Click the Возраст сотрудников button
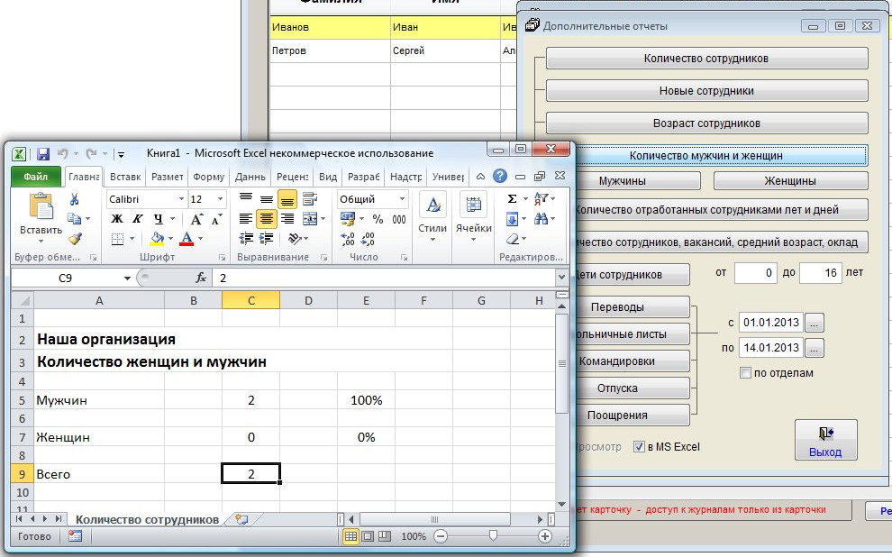Screen dimensions: 892x557 point(706,123)
